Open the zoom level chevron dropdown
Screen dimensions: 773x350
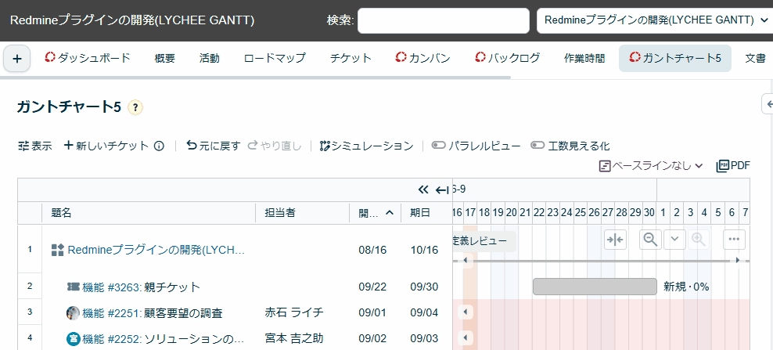point(675,240)
